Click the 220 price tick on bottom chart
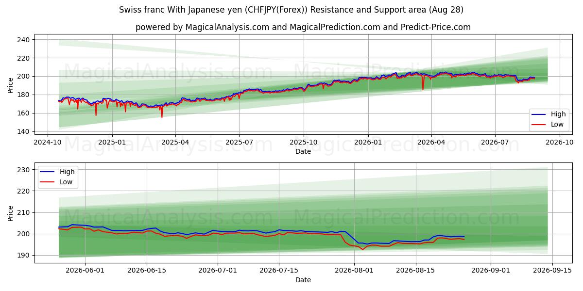Viewport: 583px width, 291px height. tap(24, 191)
